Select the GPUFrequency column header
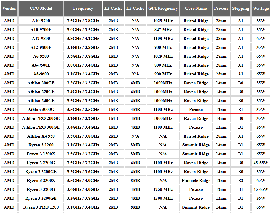 (163, 8)
